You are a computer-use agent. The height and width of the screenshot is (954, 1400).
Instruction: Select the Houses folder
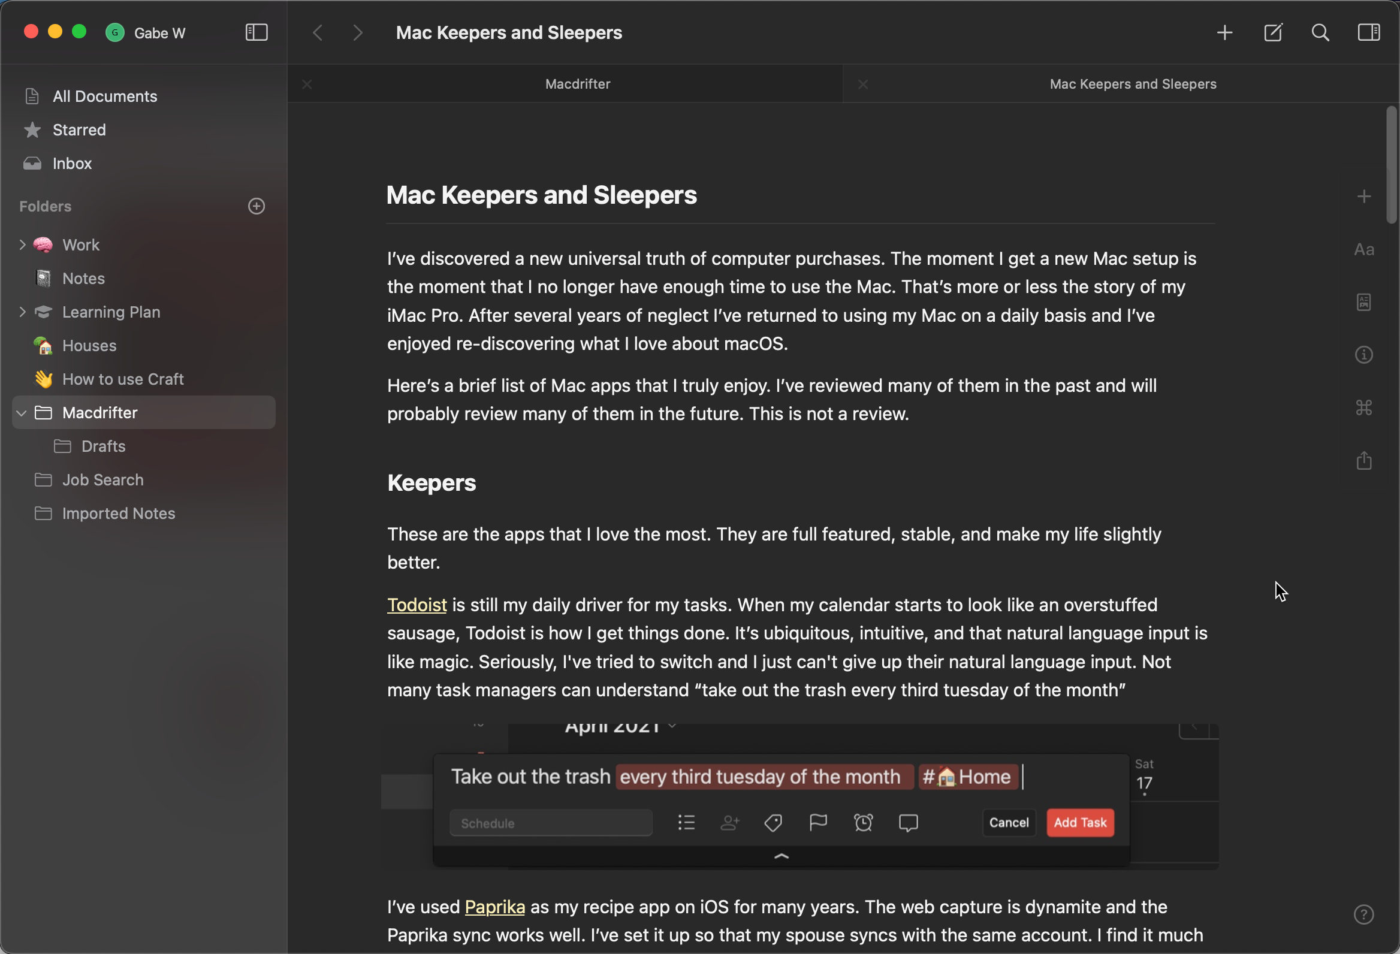(143, 346)
